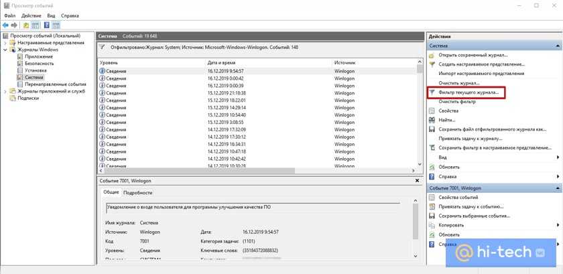Open the 'Вид' submenu arrow in Actions
The height and width of the screenshot is (274, 563).
click(558, 157)
